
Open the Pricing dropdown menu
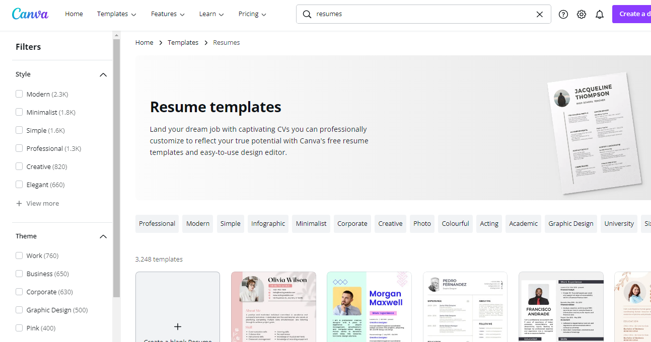tap(253, 14)
